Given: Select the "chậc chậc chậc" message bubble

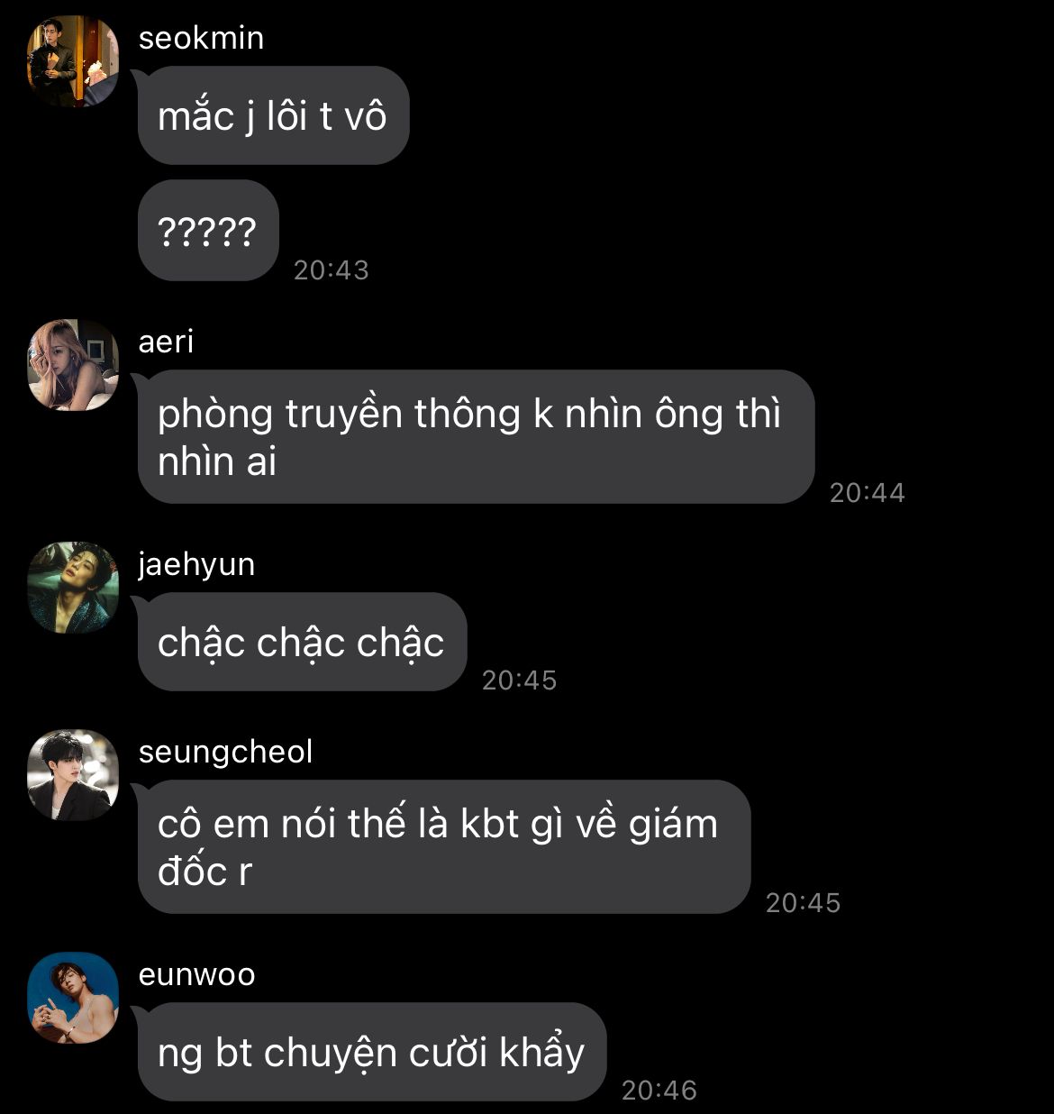Looking at the screenshot, I should tap(302, 642).
